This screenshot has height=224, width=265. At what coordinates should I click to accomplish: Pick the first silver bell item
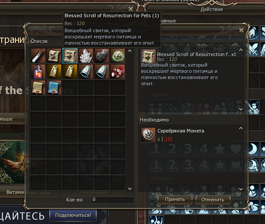(86, 72)
